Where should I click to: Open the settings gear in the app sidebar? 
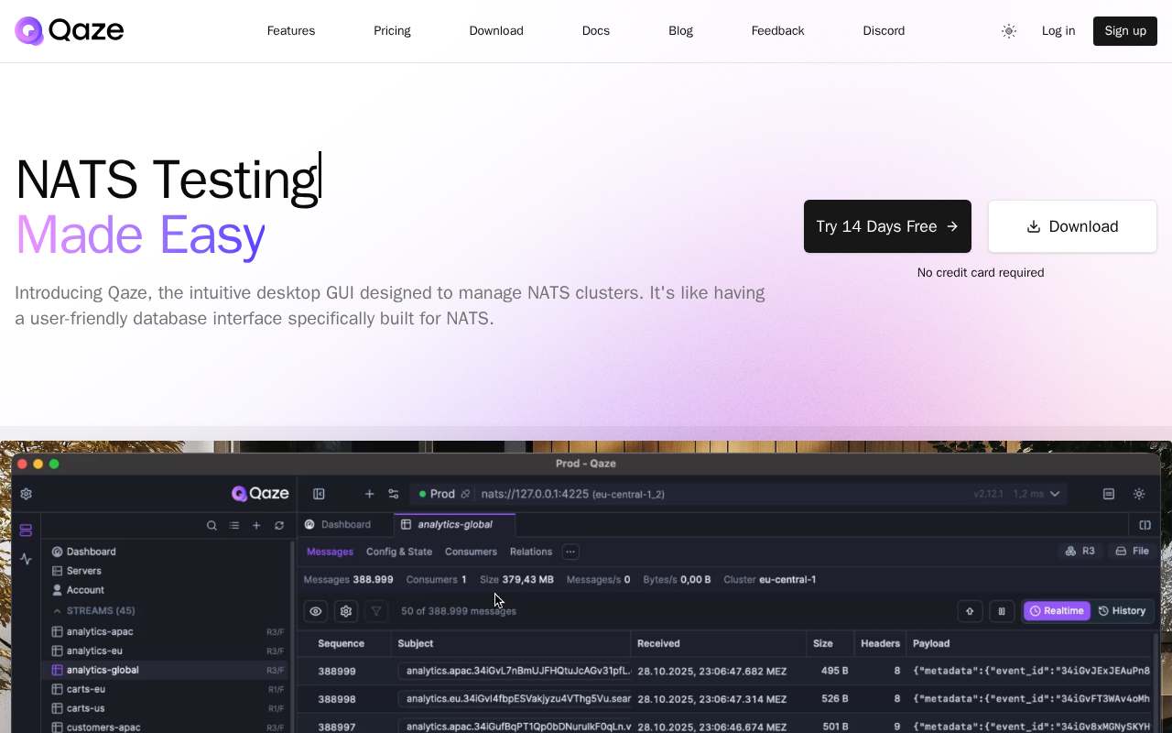point(27,494)
